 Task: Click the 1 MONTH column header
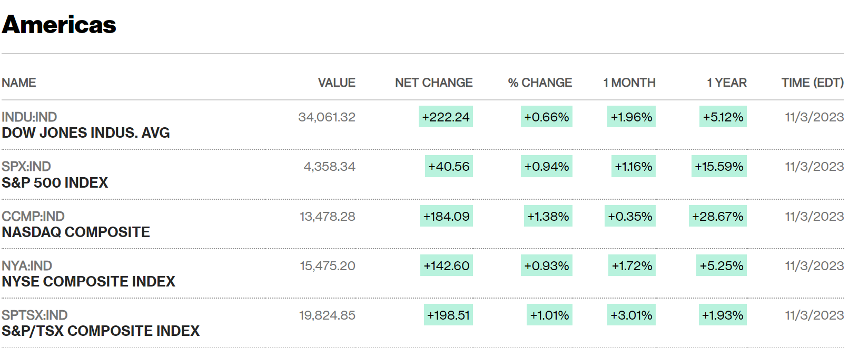(x=629, y=83)
